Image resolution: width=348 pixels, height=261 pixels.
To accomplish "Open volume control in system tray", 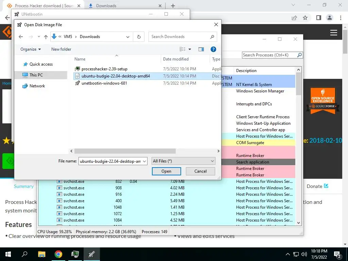I will click(x=304, y=254).
